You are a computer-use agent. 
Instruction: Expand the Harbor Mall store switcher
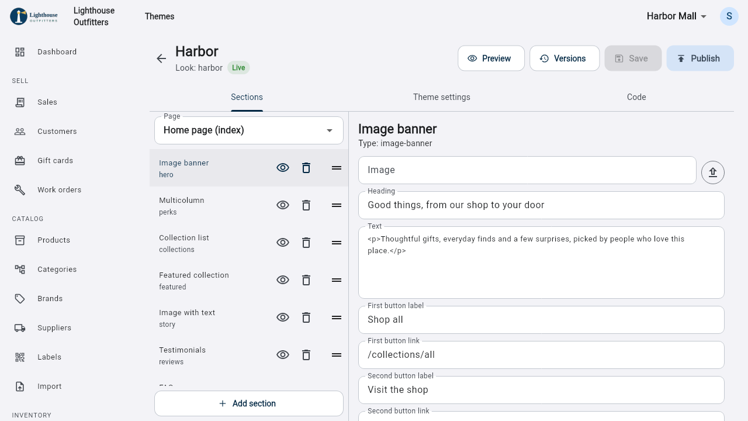(677, 16)
